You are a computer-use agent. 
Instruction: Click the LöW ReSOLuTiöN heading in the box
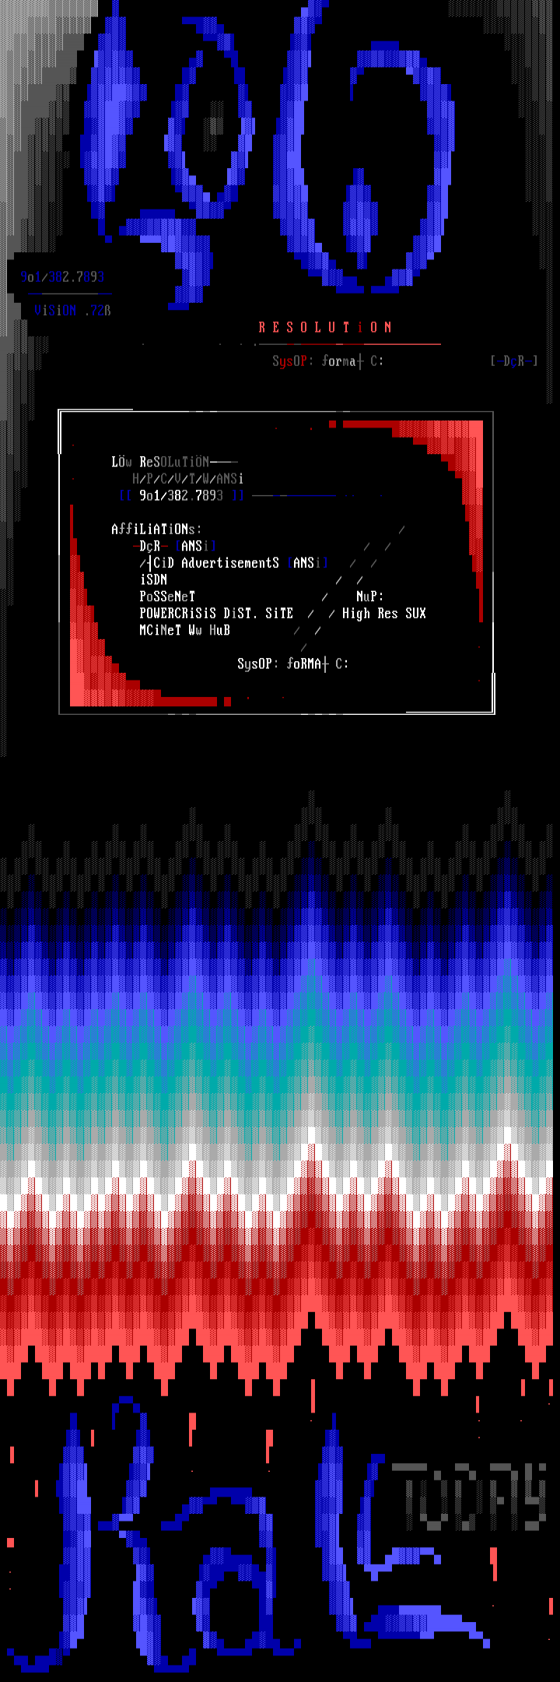(x=174, y=462)
